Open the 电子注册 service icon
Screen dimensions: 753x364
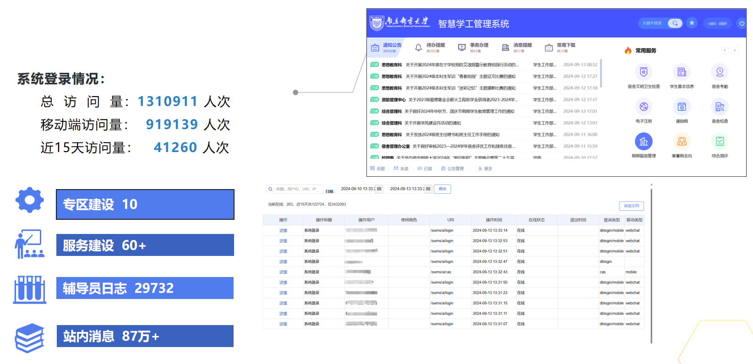(x=644, y=107)
